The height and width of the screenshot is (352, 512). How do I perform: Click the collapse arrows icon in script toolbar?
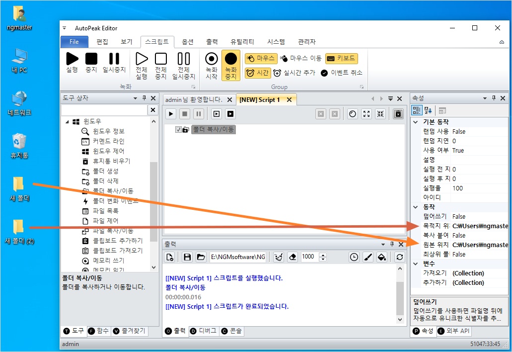click(x=380, y=114)
